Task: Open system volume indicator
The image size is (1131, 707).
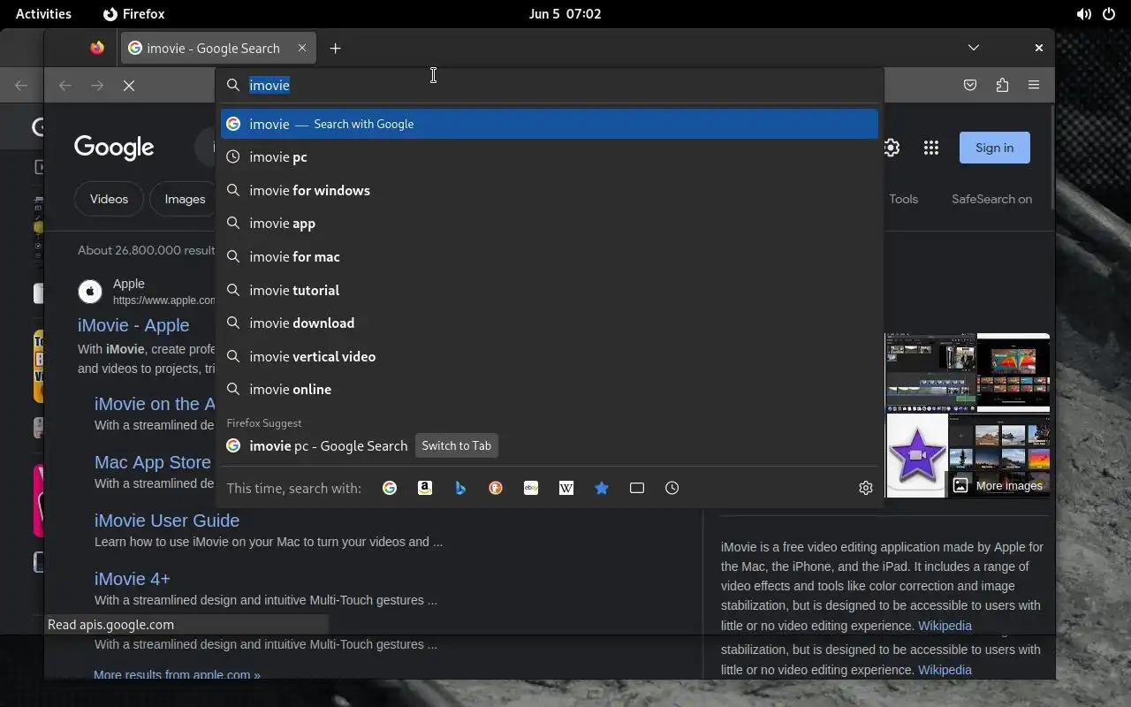Action: (x=1083, y=14)
